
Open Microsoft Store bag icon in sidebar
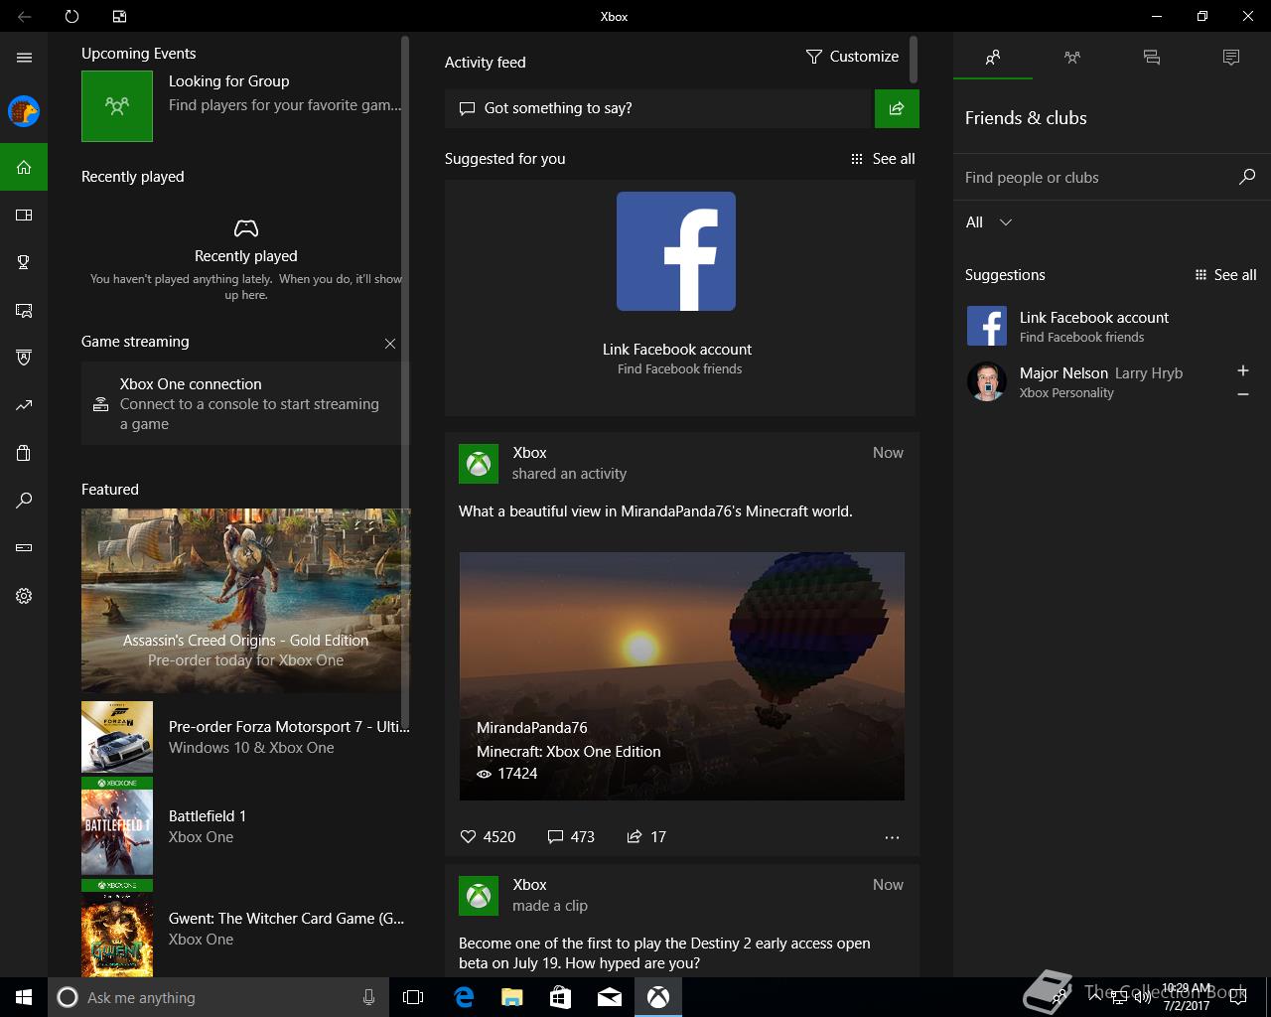(24, 453)
